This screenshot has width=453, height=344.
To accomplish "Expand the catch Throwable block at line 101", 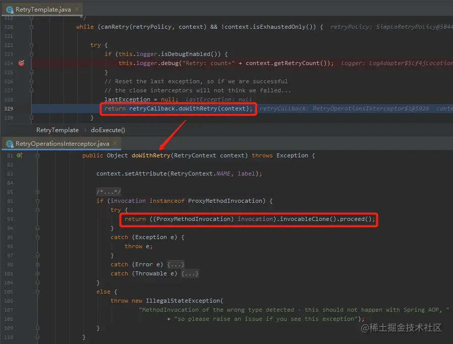I will [37, 273].
